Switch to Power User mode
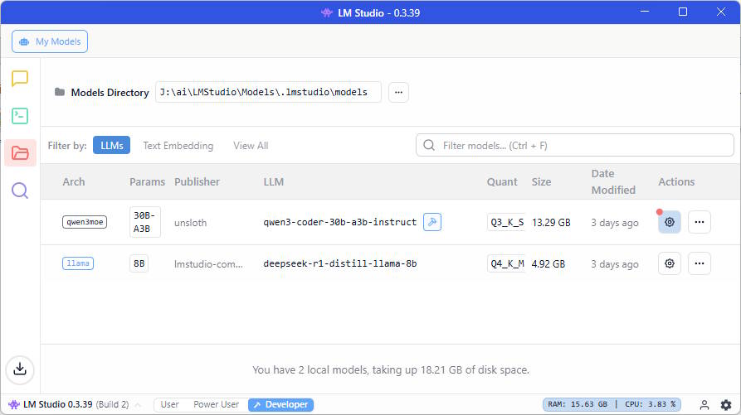Viewport: 741px width, 415px height. (216, 405)
